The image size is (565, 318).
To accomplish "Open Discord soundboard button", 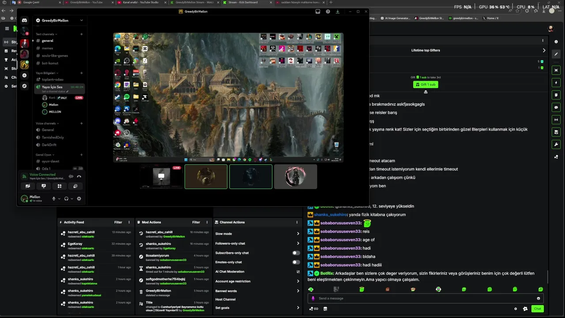I will coord(75,186).
